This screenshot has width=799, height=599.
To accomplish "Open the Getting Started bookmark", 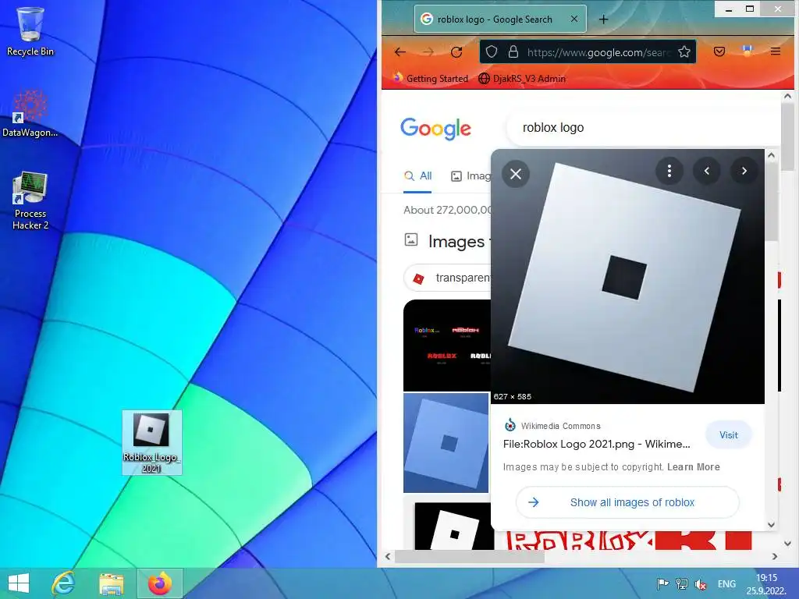I will point(431,79).
